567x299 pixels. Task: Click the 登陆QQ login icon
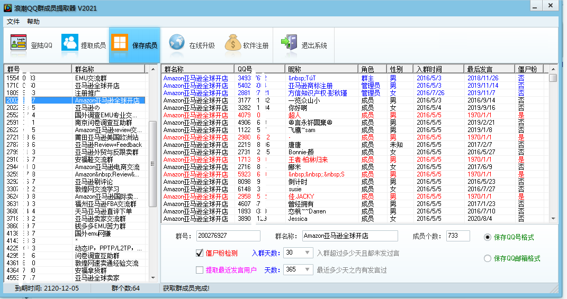19,45
